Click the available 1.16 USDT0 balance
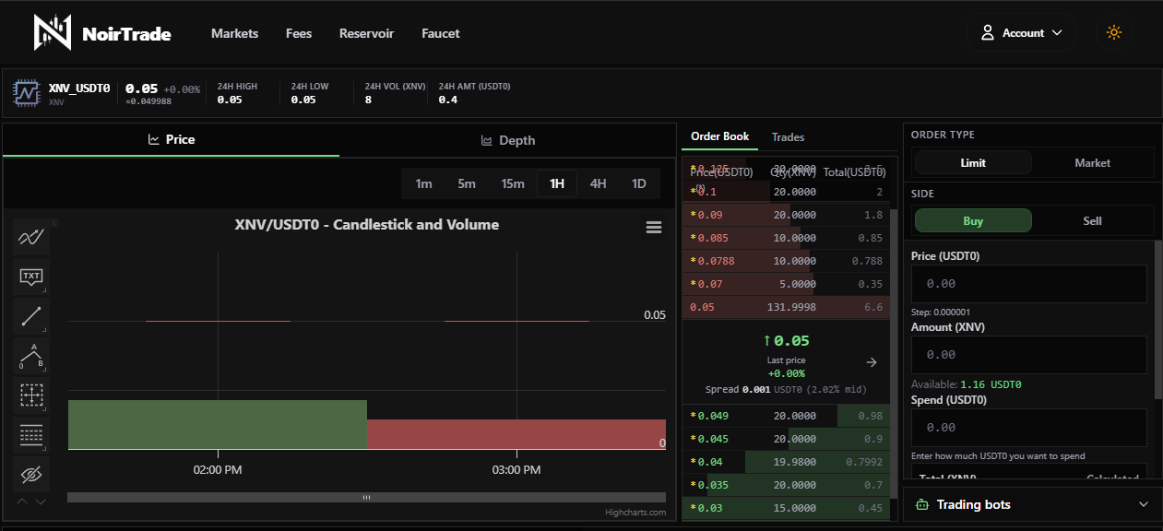Image resolution: width=1163 pixels, height=531 pixels. click(991, 384)
